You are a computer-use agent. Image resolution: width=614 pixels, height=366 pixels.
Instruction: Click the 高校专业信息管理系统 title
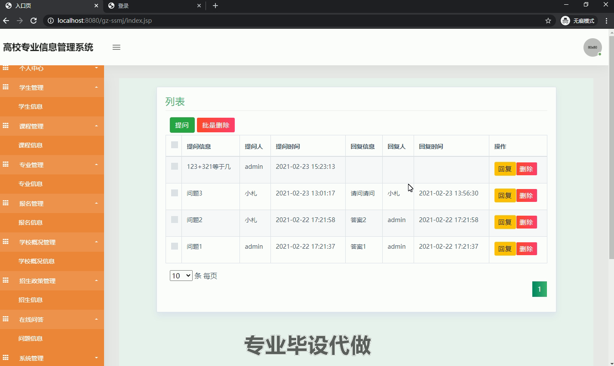[x=48, y=47]
